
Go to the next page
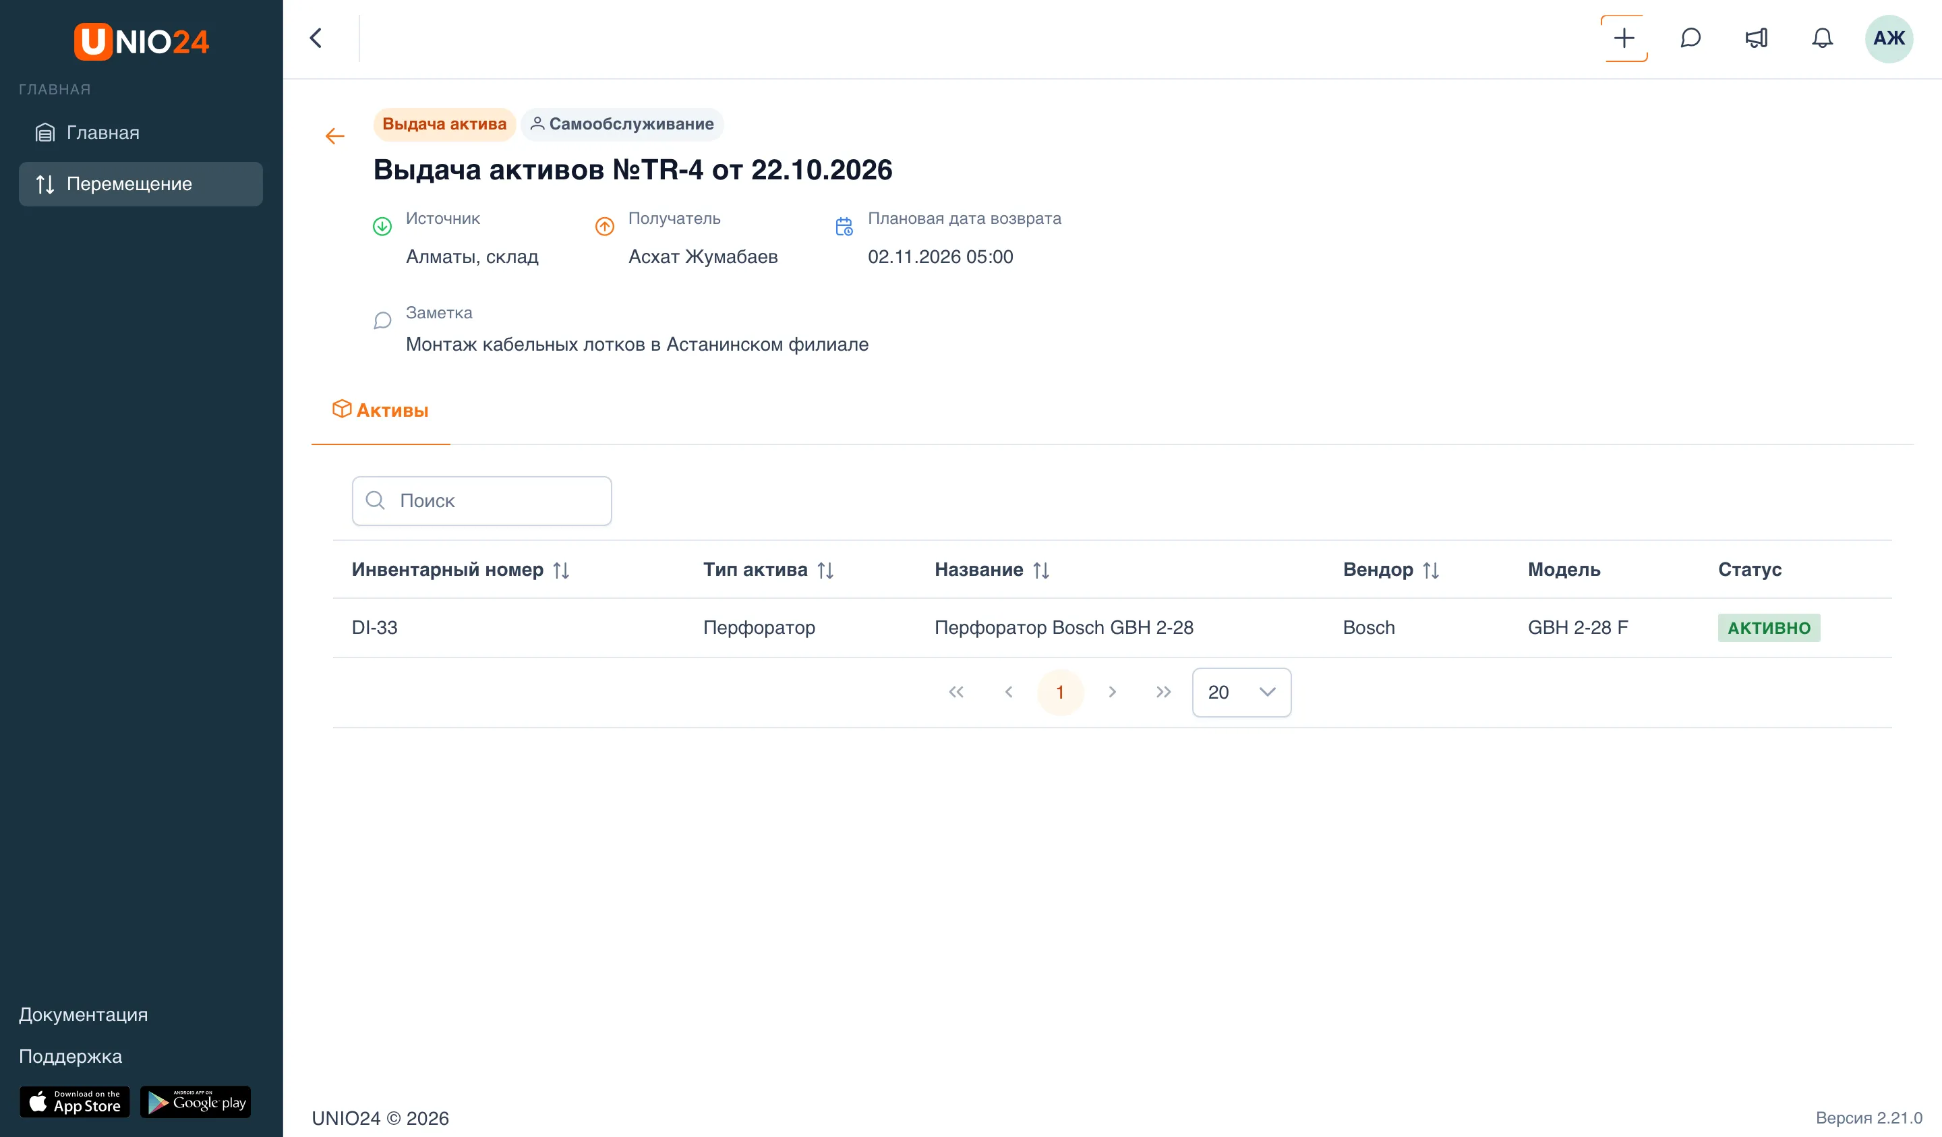(x=1112, y=692)
